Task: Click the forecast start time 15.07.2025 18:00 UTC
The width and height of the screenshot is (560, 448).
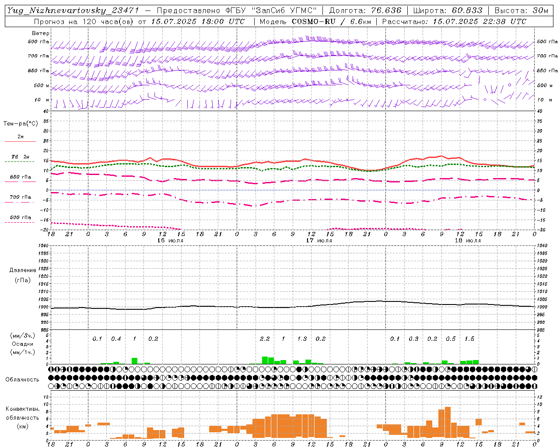Action: pos(198,21)
